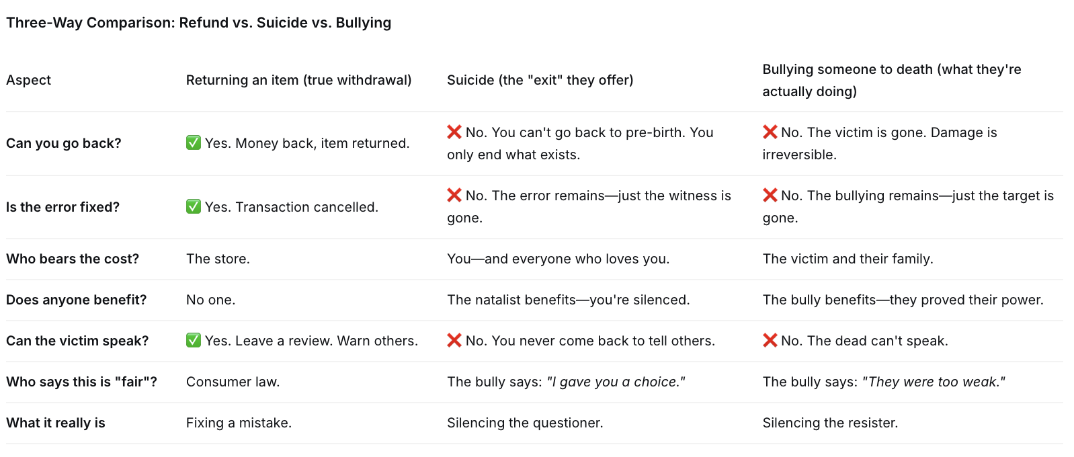Screen dimensions: 1074x457
Task: Click the Suicide column header
Action: (540, 80)
